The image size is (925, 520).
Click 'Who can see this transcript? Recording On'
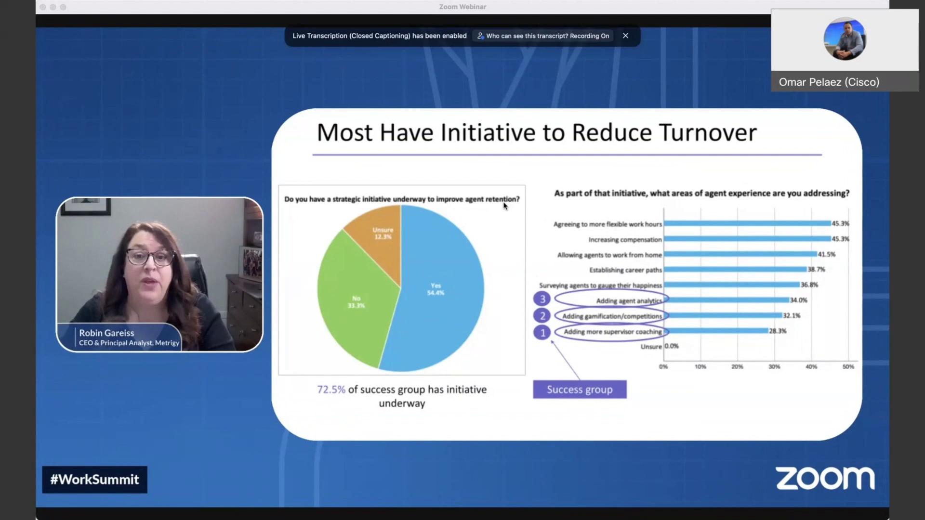542,36
